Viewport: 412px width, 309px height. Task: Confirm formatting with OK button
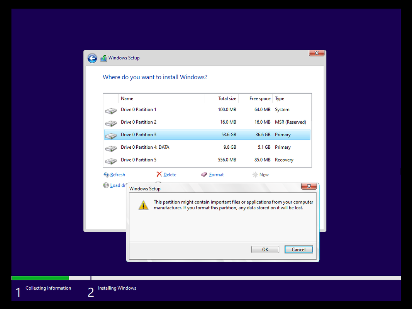click(265, 250)
